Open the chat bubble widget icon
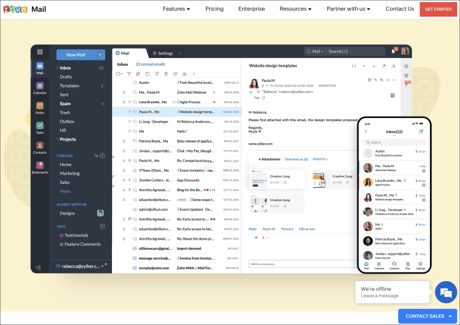This screenshot has height=325, width=460. point(445,292)
